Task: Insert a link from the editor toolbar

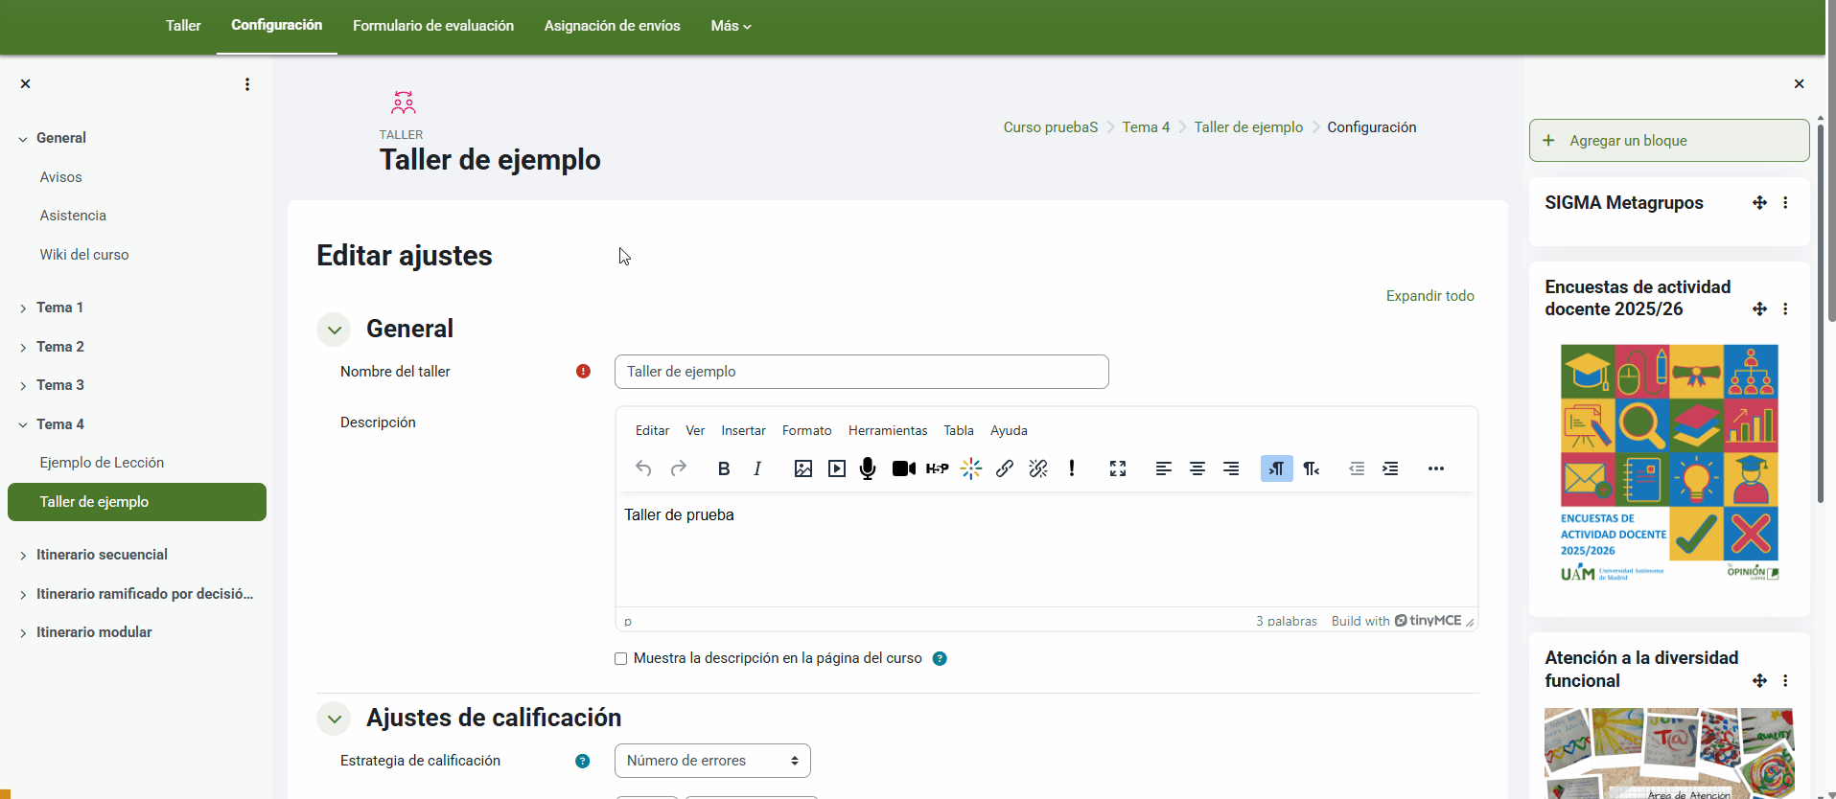Action: coord(1005,468)
